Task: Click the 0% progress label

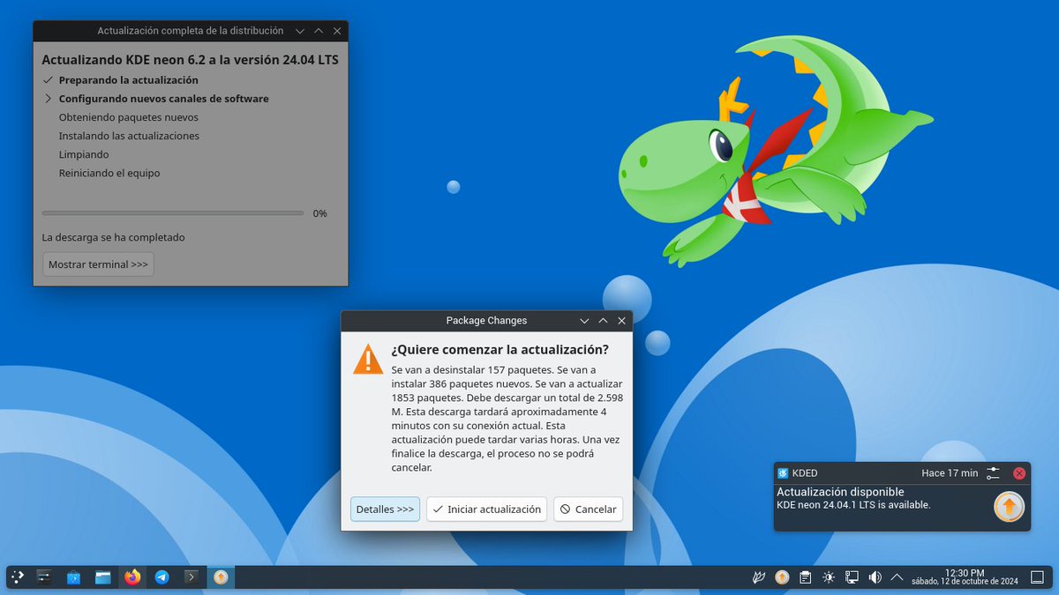Action: 319,213
